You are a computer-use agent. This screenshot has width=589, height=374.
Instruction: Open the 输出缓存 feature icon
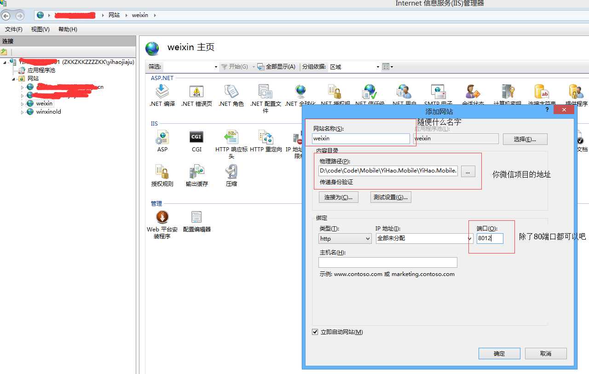[196, 172]
